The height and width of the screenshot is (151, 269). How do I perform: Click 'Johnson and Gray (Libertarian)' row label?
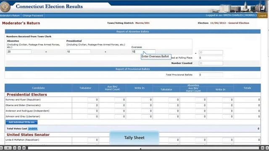pyautogui.click(x=23, y=117)
